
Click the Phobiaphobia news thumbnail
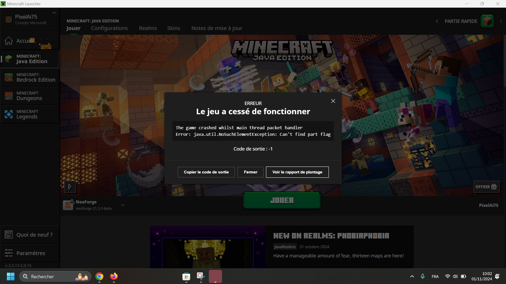[208, 247]
